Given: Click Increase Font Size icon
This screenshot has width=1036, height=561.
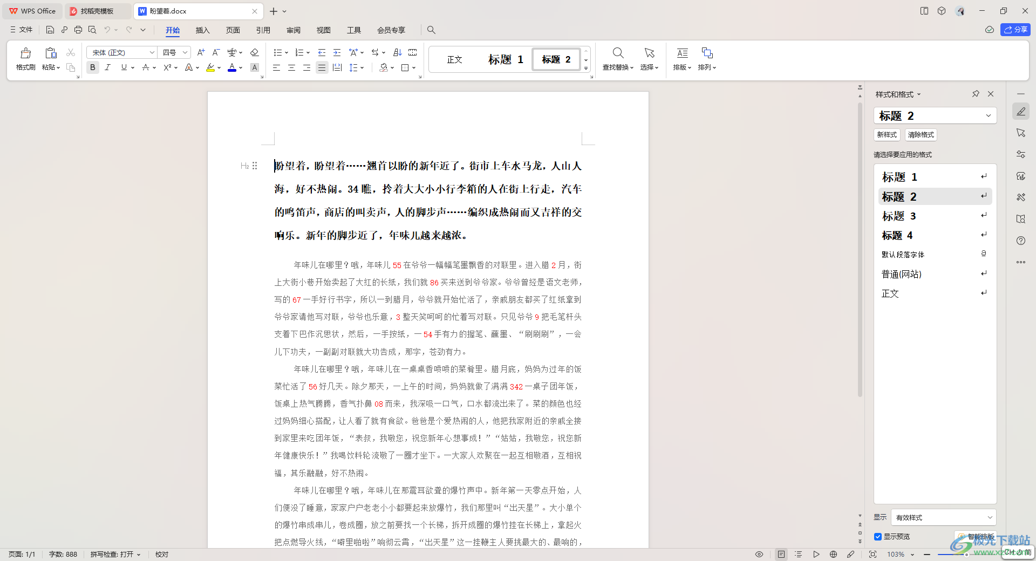Looking at the screenshot, I should (x=201, y=52).
